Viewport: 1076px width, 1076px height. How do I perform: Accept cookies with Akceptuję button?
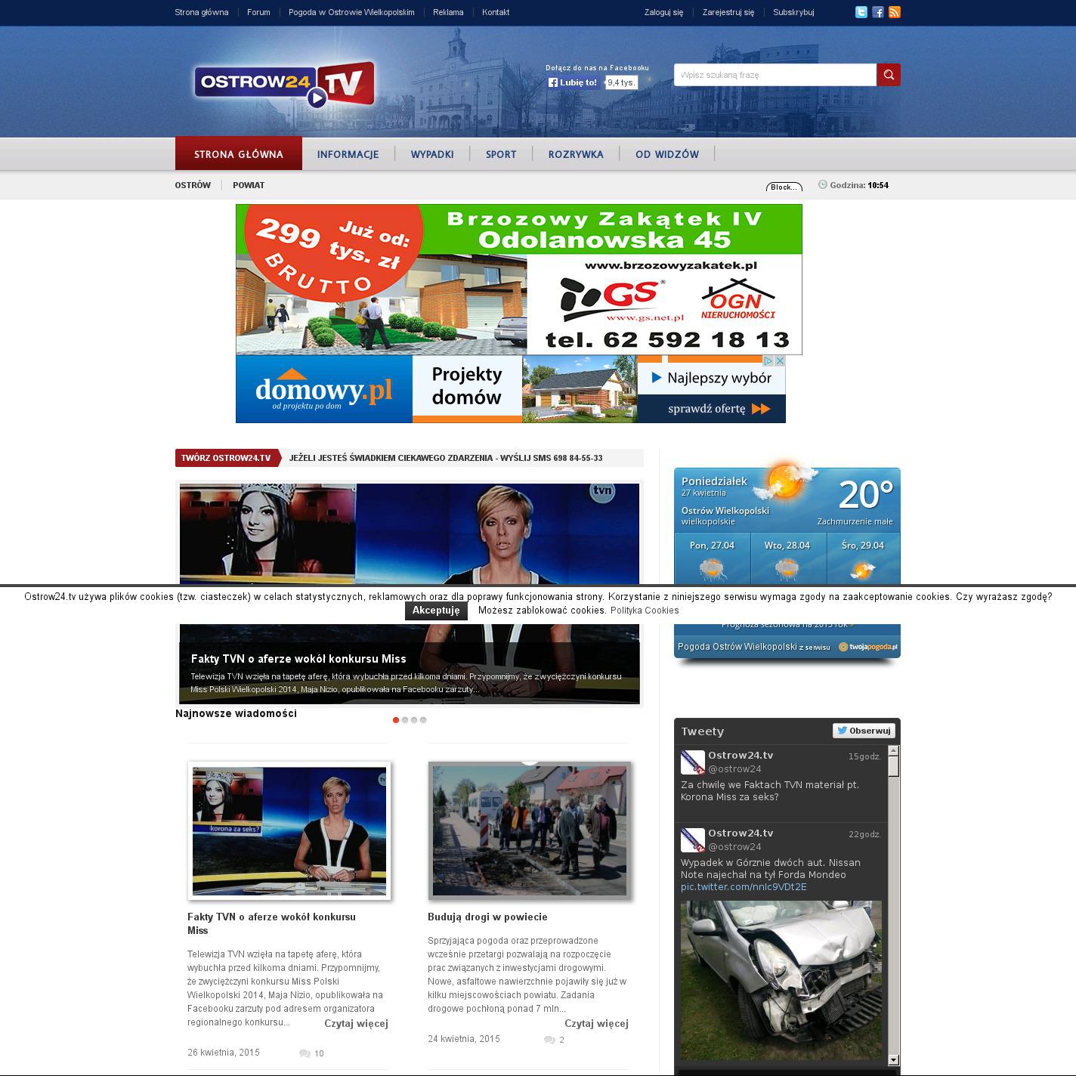436,611
